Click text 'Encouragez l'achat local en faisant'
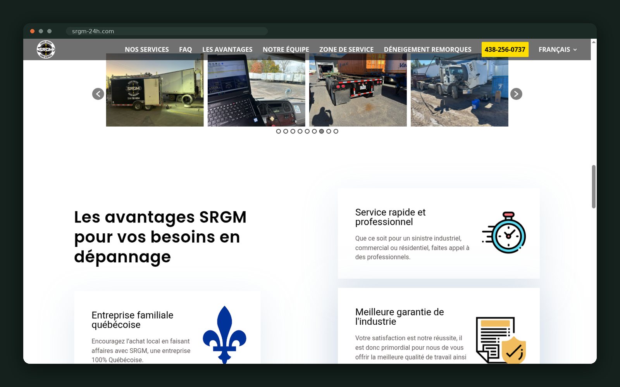This screenshot has height=387, width=620. pos(141,341)
